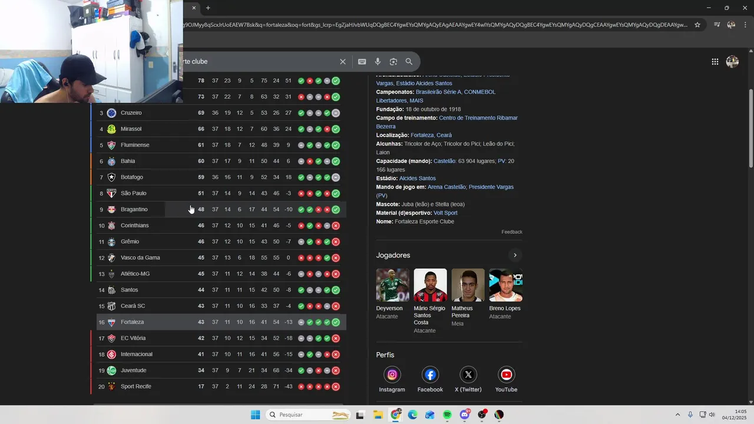Show hidden system tray icons
The height and width of the screenshot is (424, 754).
[x=677, y=415]
